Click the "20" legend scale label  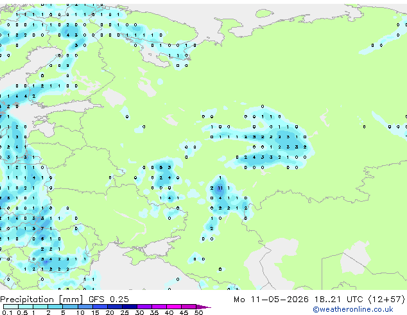[110, 312]
